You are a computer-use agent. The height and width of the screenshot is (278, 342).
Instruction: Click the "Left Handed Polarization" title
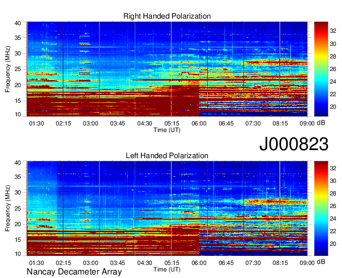click(x=167, y=156)
